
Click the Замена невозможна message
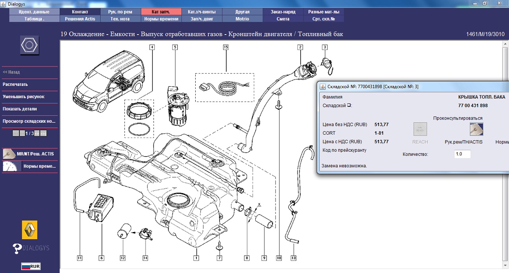[345, 166]
